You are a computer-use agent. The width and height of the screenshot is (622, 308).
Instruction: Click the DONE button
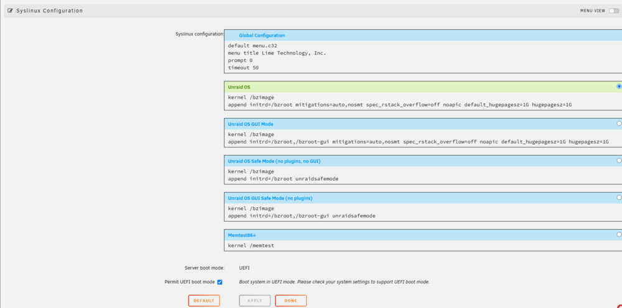tap(290, 301)
